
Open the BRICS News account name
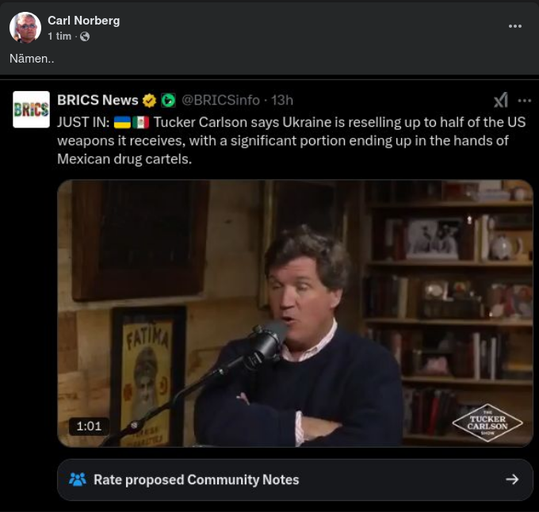click(97, 100)
